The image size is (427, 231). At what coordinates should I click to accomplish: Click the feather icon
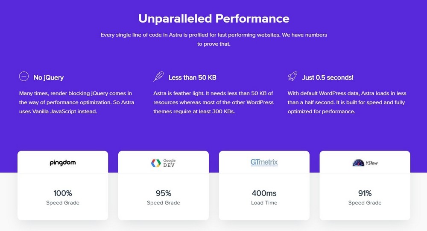158,77
